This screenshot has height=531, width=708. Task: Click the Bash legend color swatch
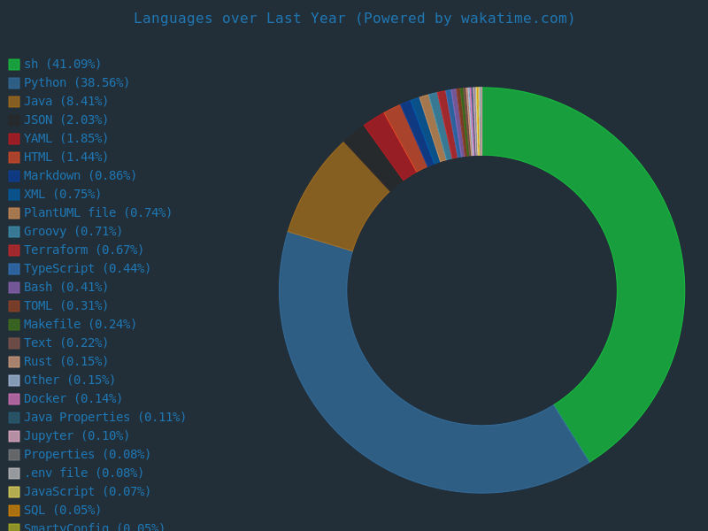14,287
